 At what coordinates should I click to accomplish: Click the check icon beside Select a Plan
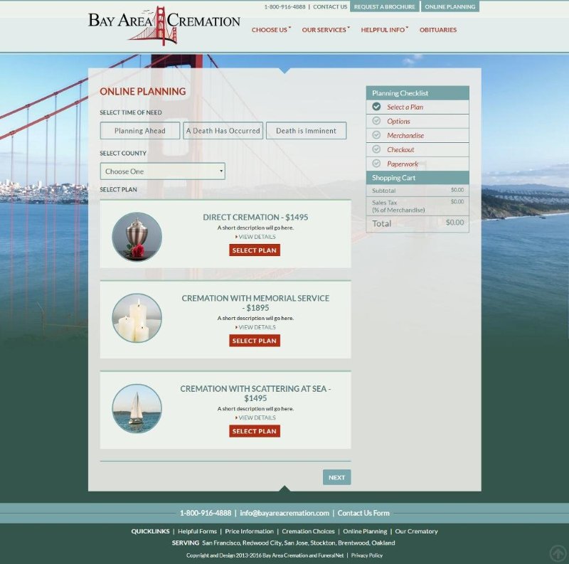coord(376,107)
